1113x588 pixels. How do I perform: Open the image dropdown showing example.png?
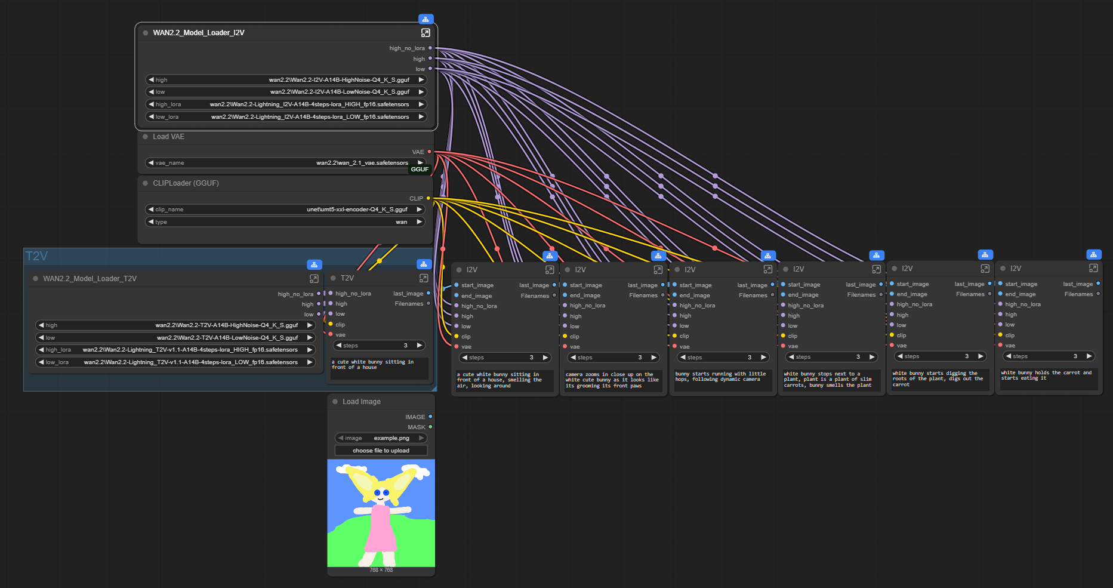[x=381, y=438]
